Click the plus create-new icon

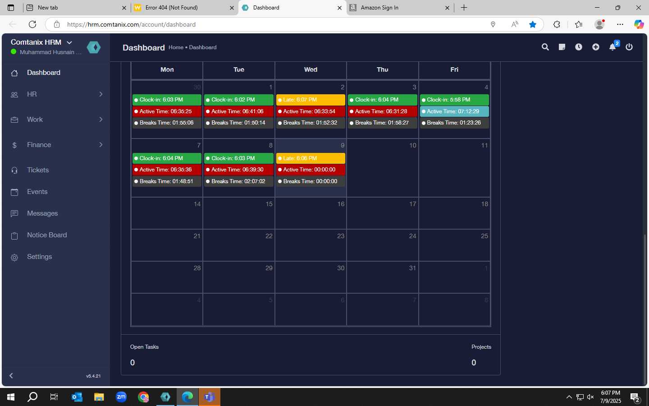point(596,47)
